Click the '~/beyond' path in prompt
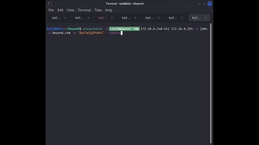The height and width of the screenshot is (145, 259). [72, 29]
